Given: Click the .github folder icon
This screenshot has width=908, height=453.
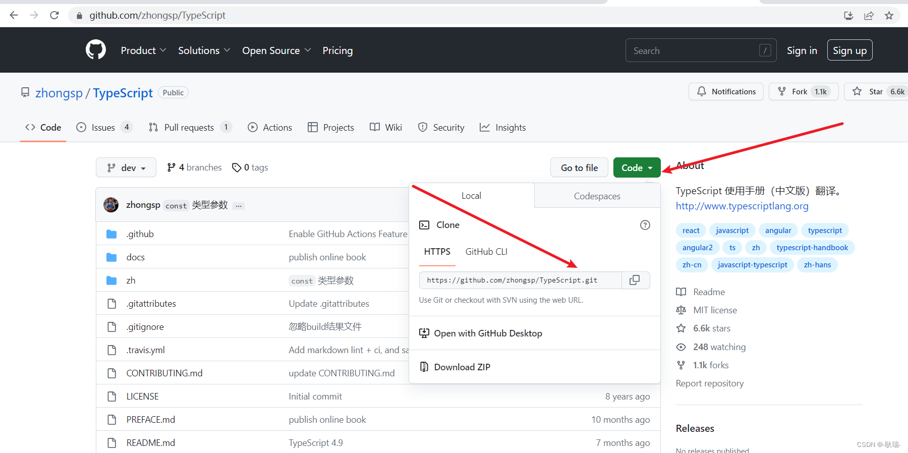Looking at the screenshot, I should (x=111, y=234).
